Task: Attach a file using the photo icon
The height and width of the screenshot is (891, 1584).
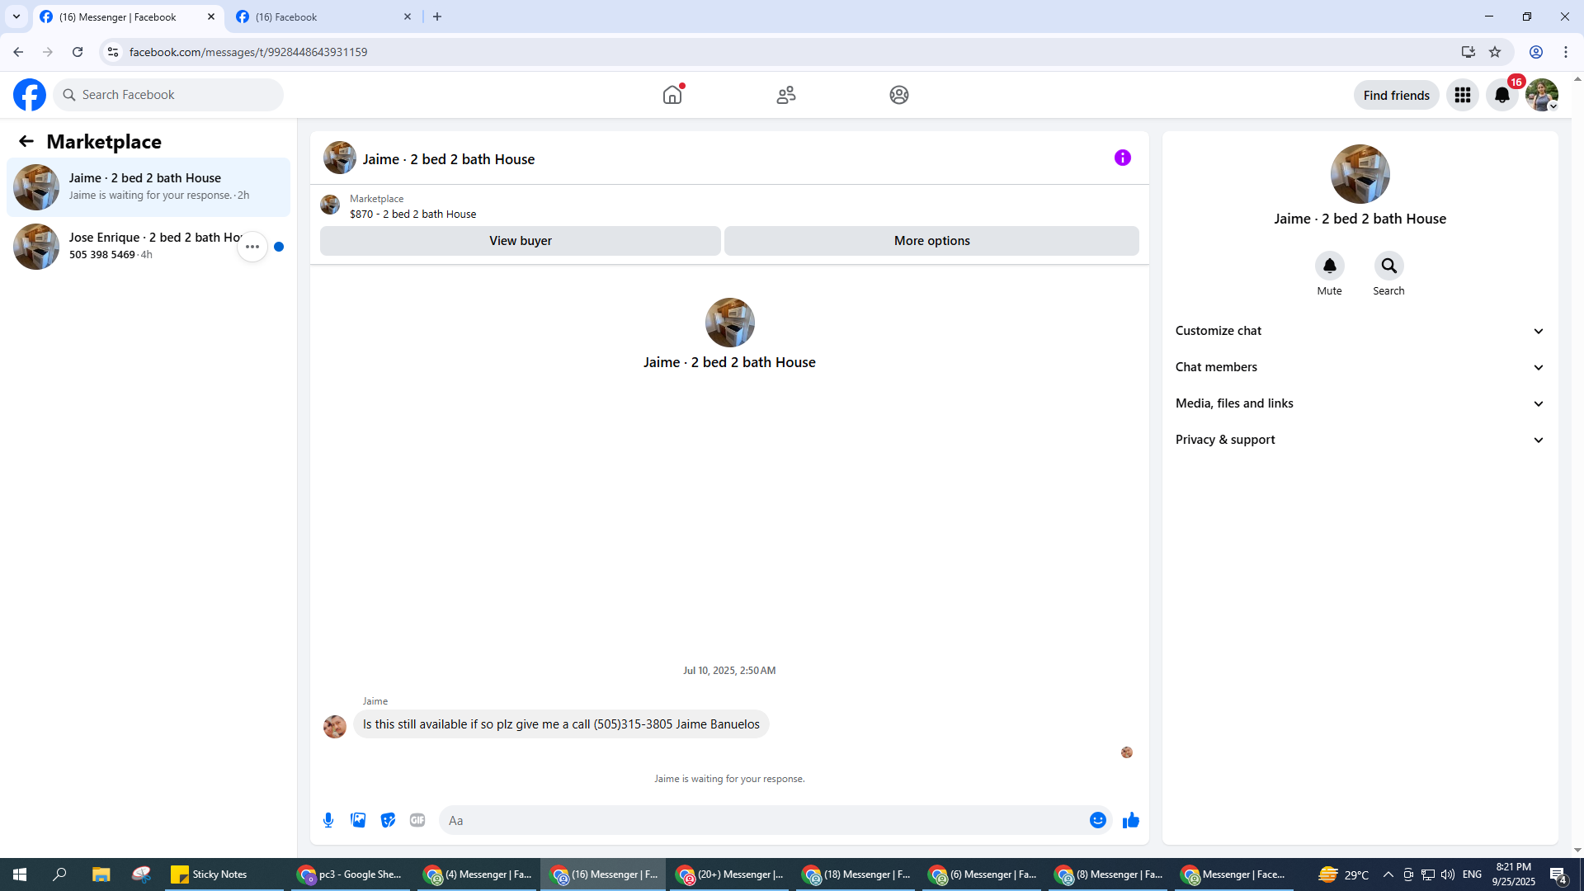Action: point(358,820)
